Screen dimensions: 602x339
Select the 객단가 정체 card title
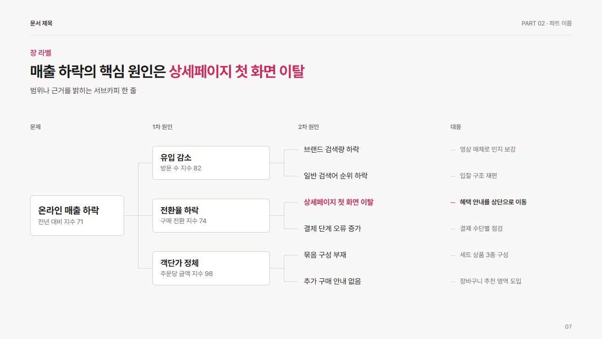180,263
